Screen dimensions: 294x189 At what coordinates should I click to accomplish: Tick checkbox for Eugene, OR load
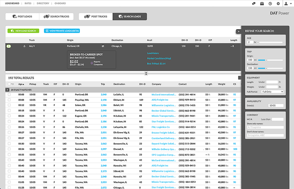[9, 116]
